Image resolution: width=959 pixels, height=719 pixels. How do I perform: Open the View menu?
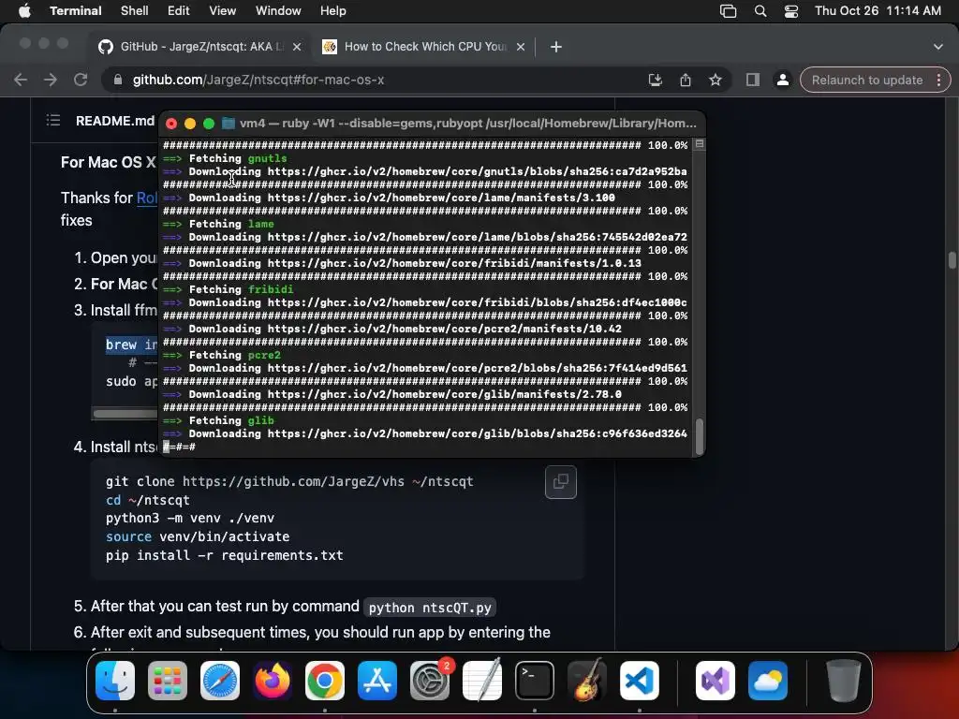point(223,11)
